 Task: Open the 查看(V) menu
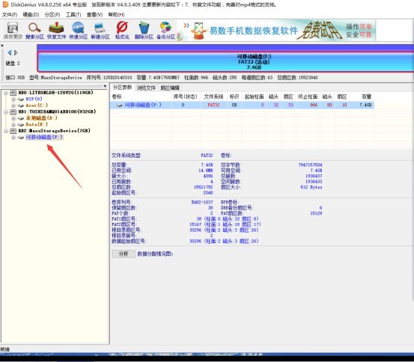click(94, 15)
